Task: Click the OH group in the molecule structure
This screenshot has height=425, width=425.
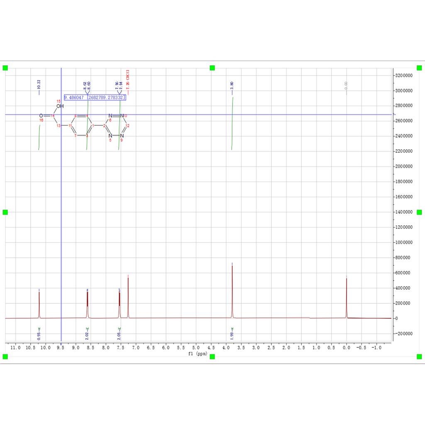Action: click(60, 106)
